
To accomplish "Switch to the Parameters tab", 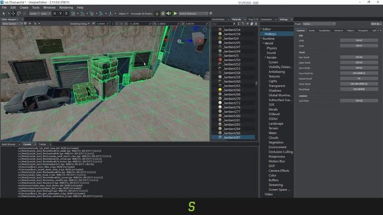I will click(266, 20).
